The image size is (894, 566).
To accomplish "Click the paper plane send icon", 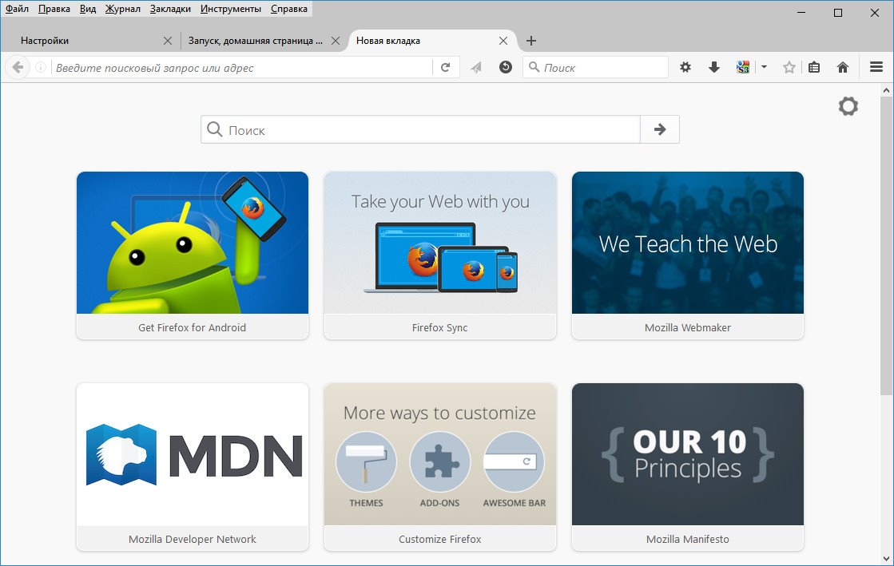I will pos(476,67).
